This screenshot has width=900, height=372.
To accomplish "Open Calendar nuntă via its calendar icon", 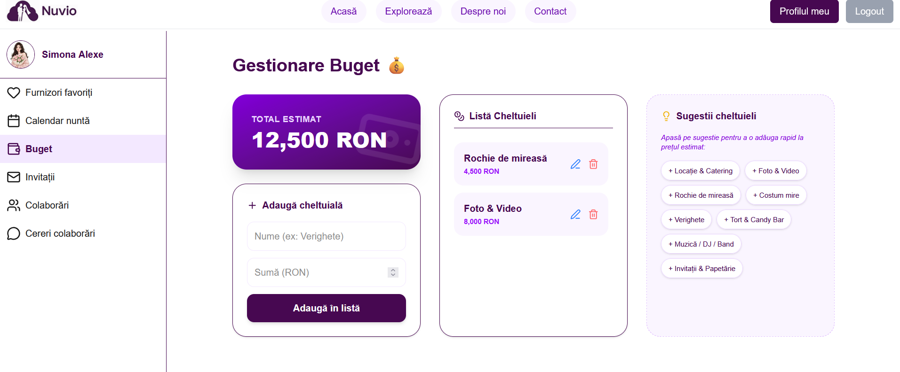I will coord(14,120).
